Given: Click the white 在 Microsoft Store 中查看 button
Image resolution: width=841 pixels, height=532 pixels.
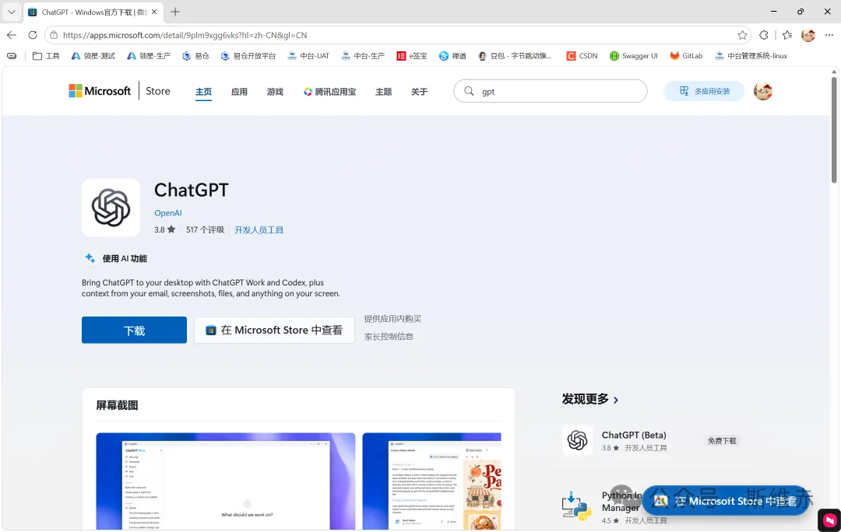Looking at the screenshot, I should [274, 330].
